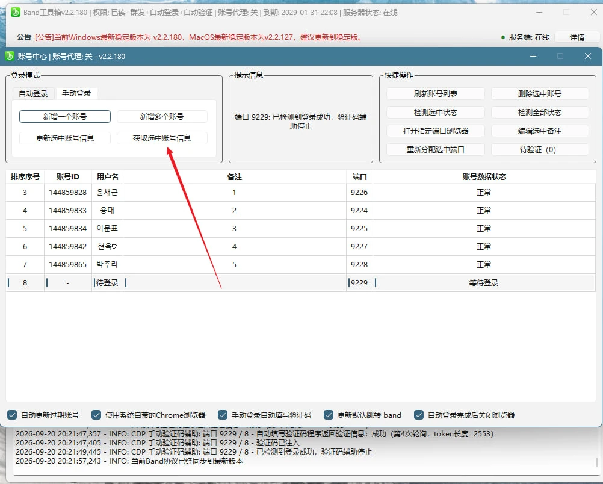
Task: Click port 9229 cell
Action: (359, 283)
